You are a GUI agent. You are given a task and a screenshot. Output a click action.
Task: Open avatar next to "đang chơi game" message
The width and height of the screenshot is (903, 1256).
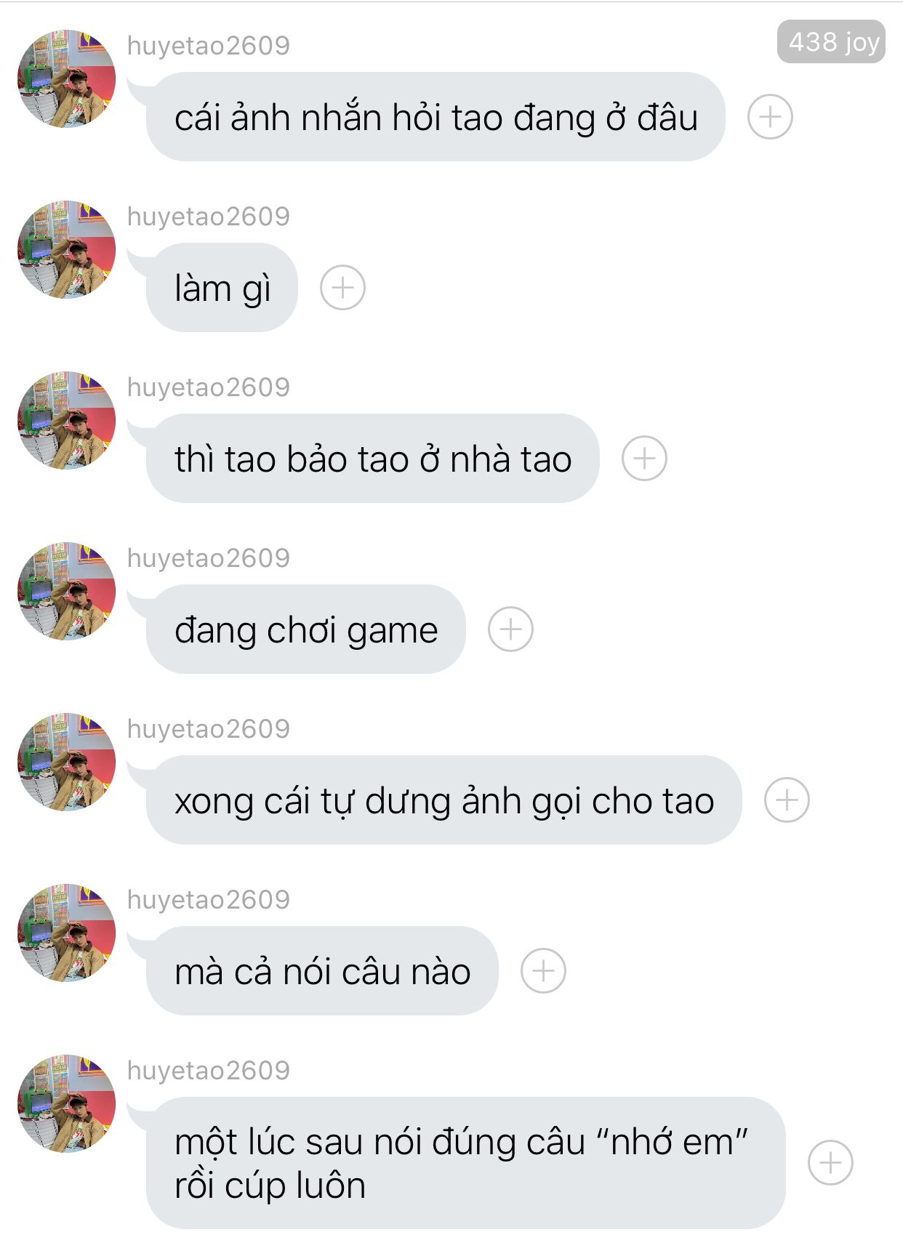[67, 591]
